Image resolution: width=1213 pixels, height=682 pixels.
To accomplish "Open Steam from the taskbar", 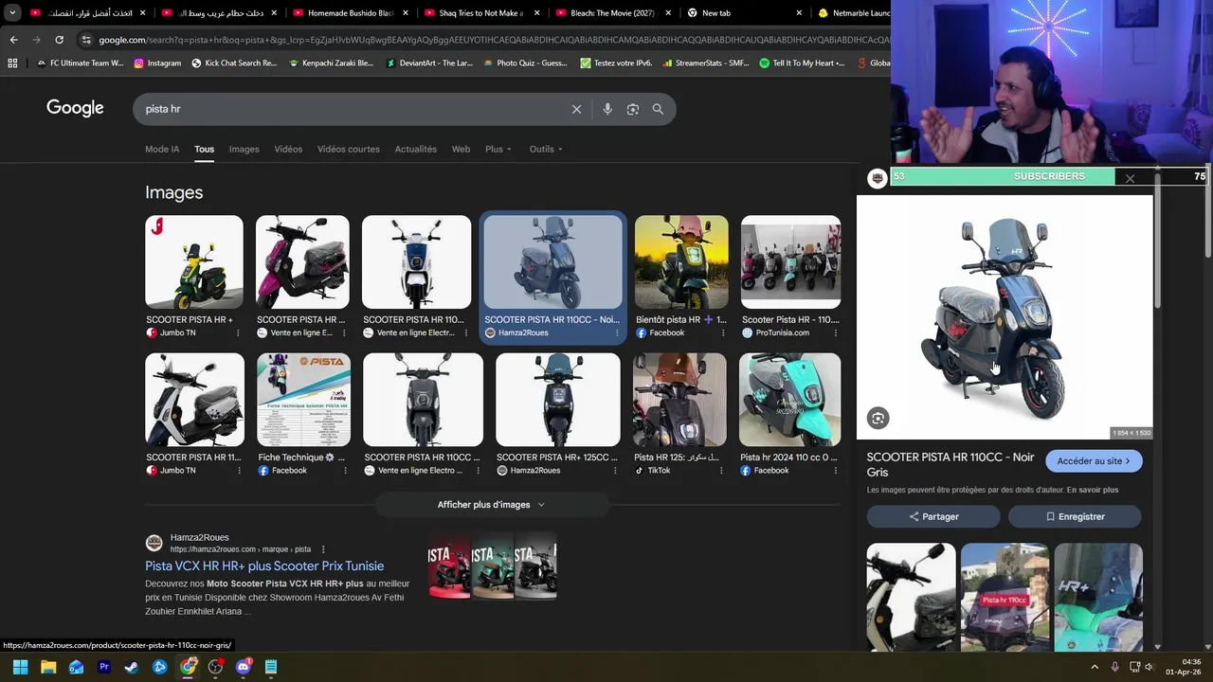I will [x=132, y=667].
